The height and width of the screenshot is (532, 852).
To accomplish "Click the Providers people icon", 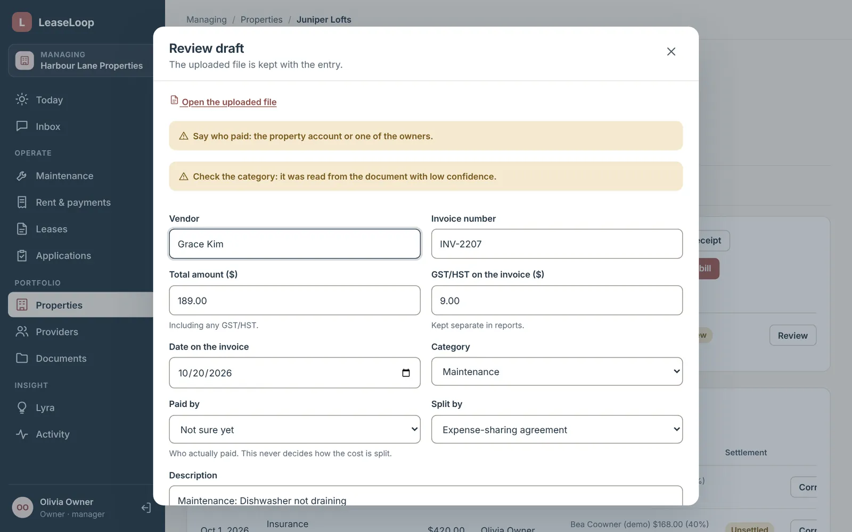I will (22, 331).
